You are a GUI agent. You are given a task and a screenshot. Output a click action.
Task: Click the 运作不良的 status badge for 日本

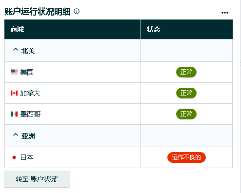click(x=186, y=157)
